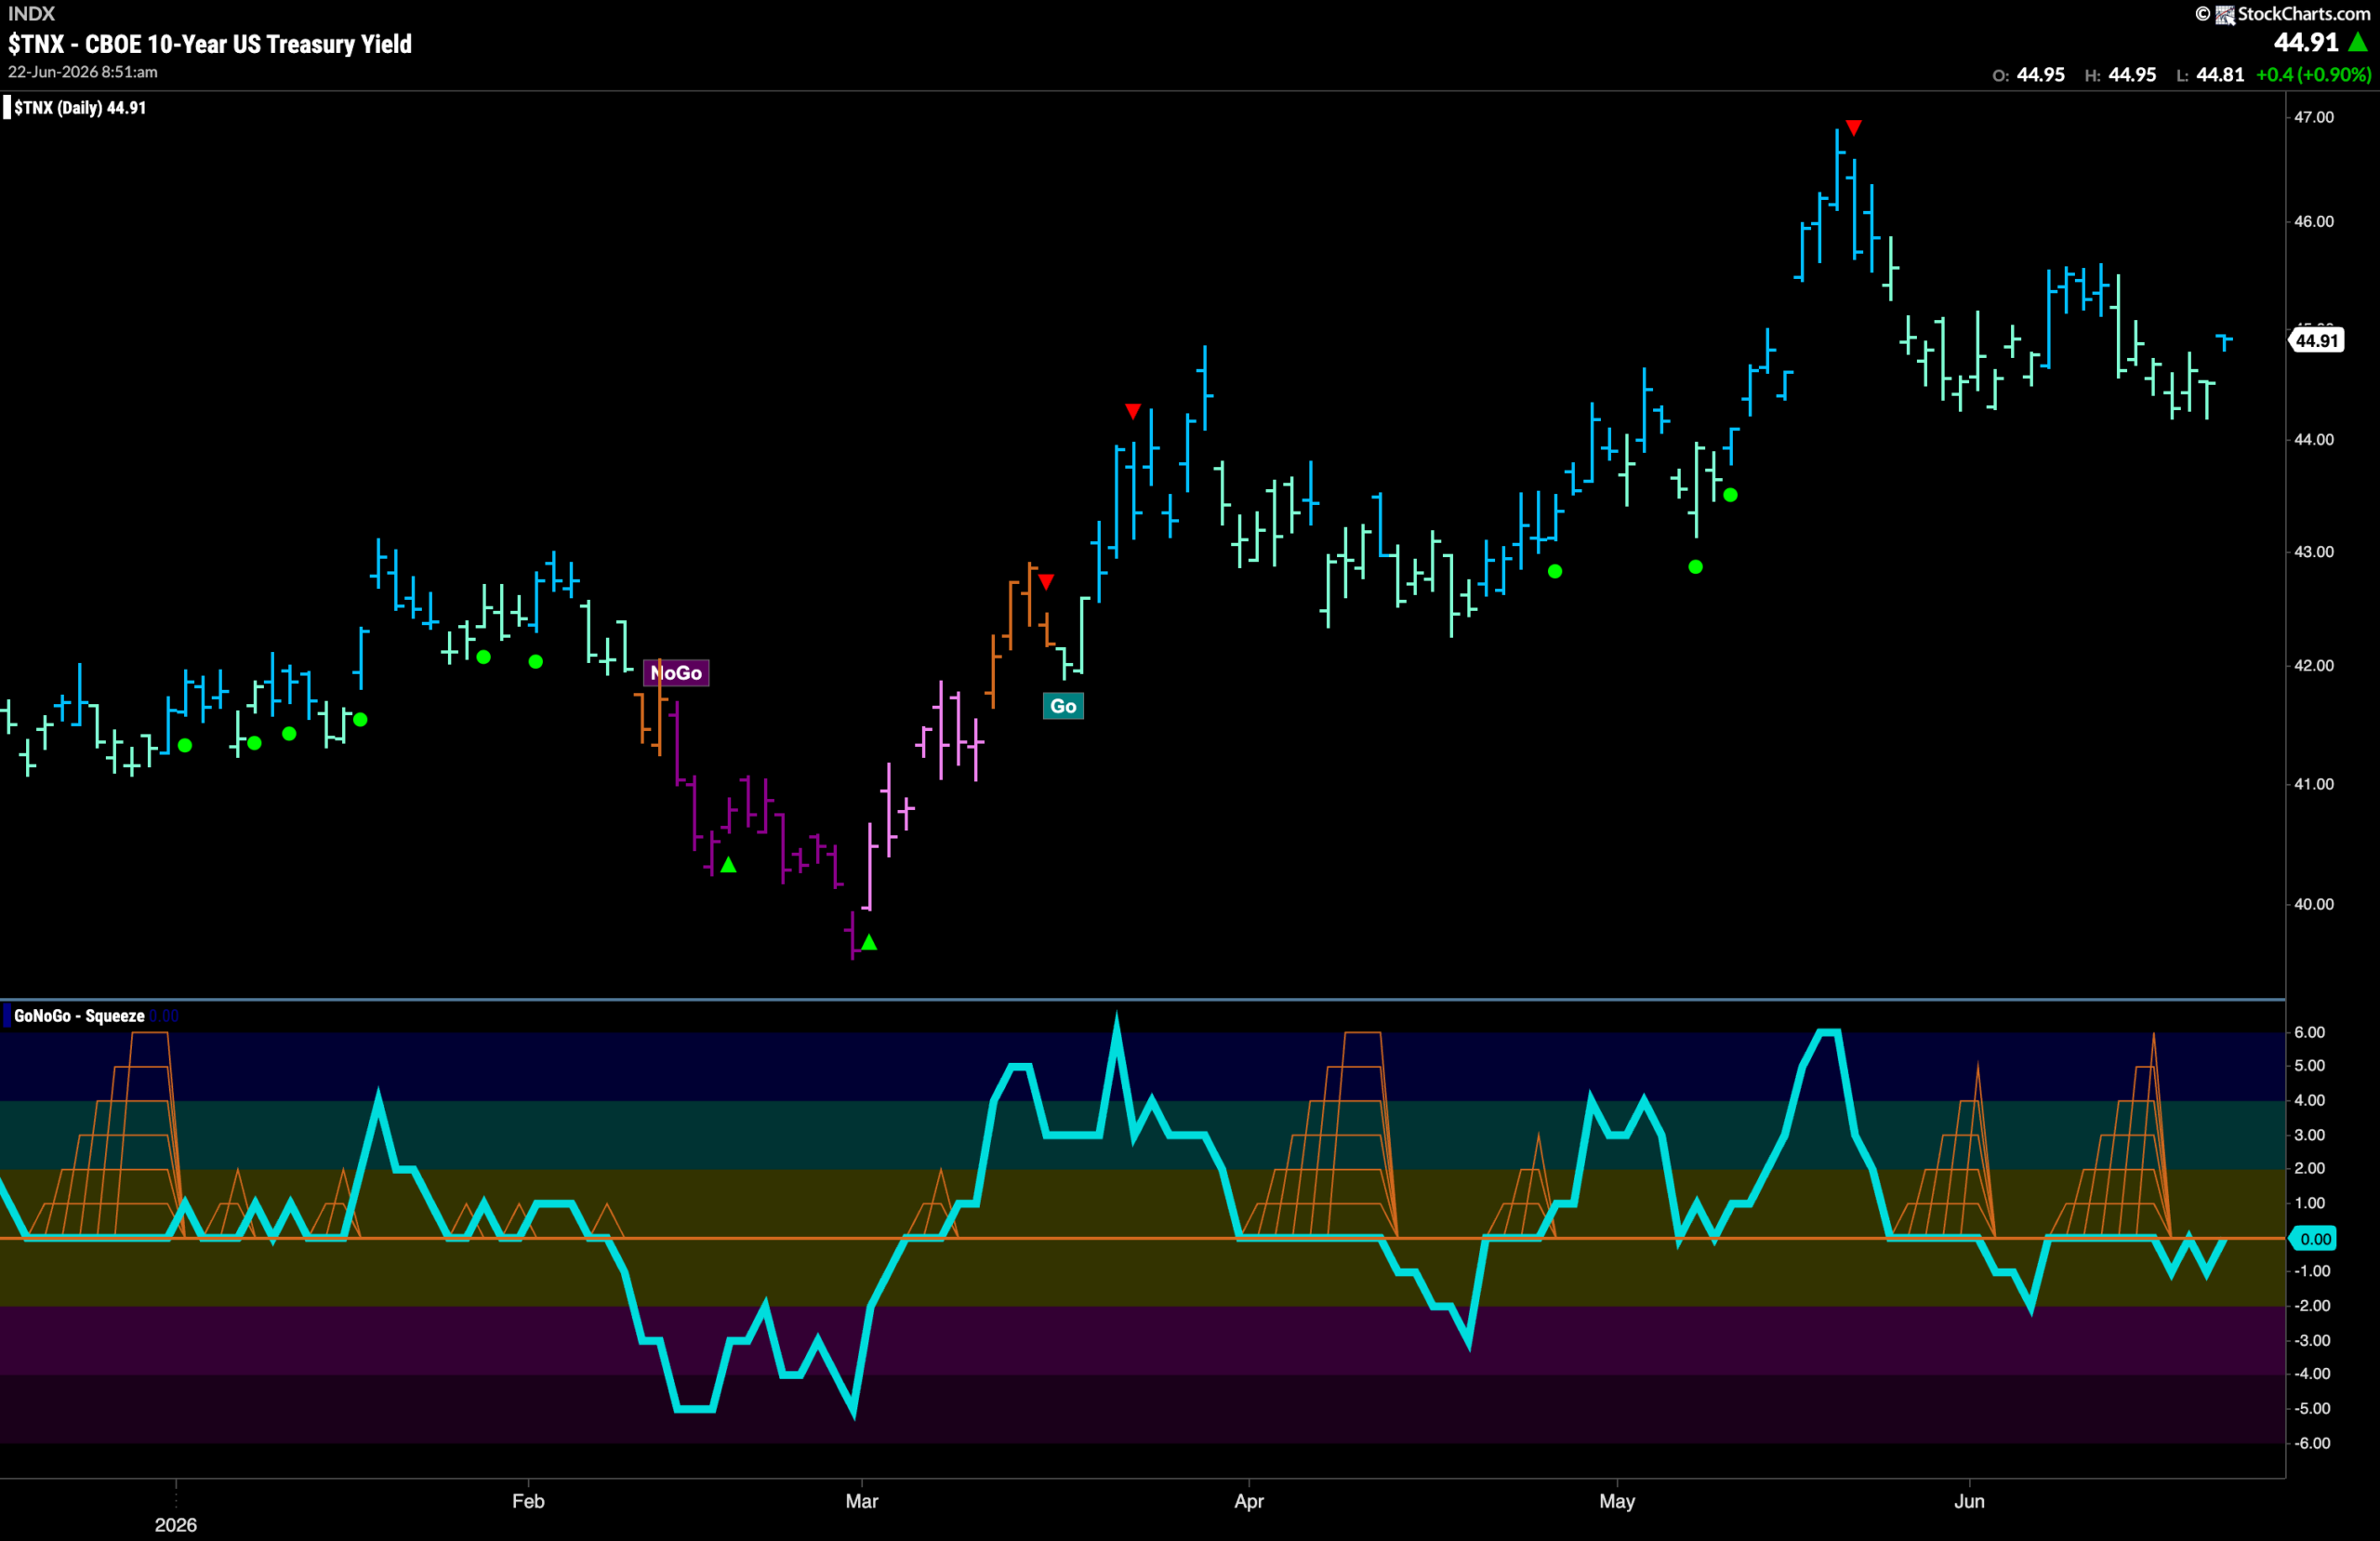Click the 46.00 price axis label
Viewport: 2380px width, 1541px height.
[x=2314, y=221]
